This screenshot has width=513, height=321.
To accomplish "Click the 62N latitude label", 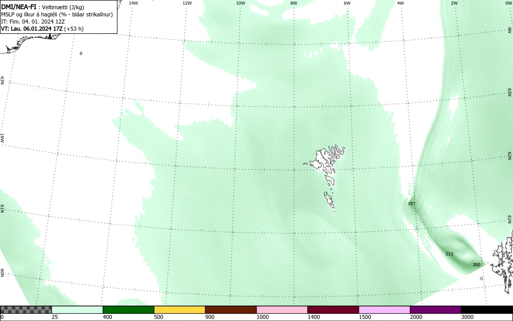I will tap(510, 155).
